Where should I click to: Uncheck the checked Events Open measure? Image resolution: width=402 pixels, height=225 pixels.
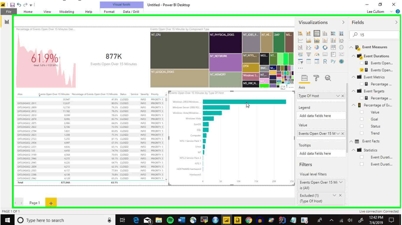pos(362,70)
